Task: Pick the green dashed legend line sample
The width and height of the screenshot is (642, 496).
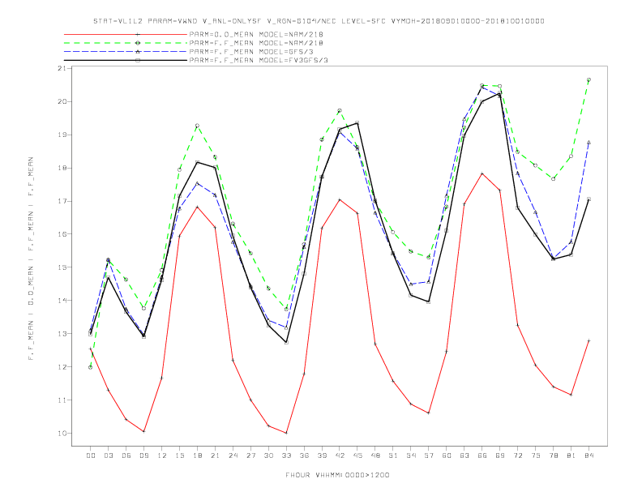Action: [126, 43]
